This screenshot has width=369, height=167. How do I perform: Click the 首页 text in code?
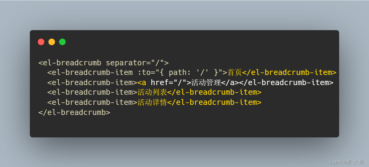click(x=235, y=73)
